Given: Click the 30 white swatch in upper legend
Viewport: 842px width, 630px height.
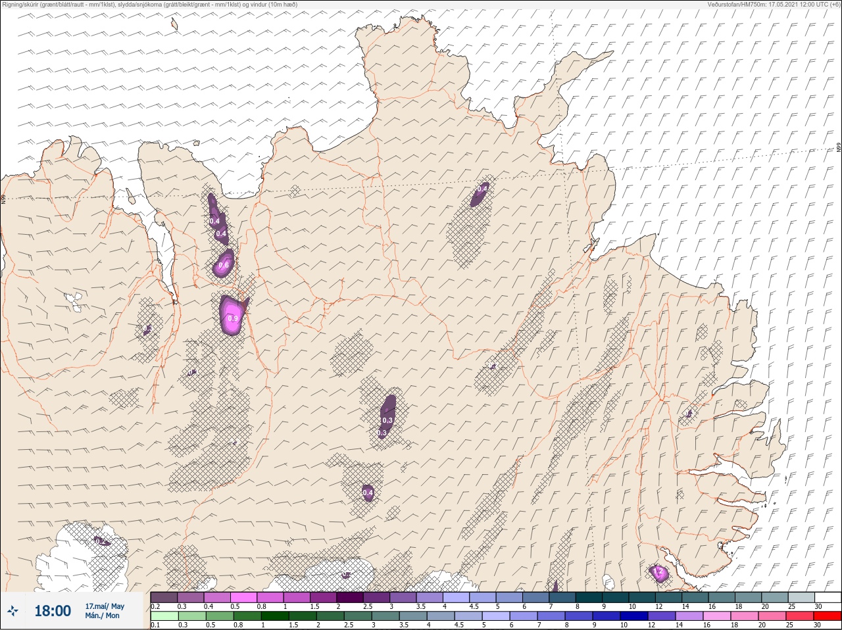Looking at the screenshot, I should 828,597.
